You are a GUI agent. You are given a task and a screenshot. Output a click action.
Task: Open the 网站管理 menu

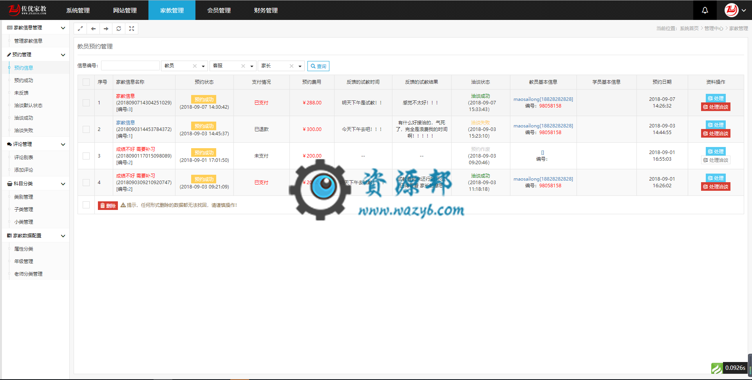coord(125,10)
